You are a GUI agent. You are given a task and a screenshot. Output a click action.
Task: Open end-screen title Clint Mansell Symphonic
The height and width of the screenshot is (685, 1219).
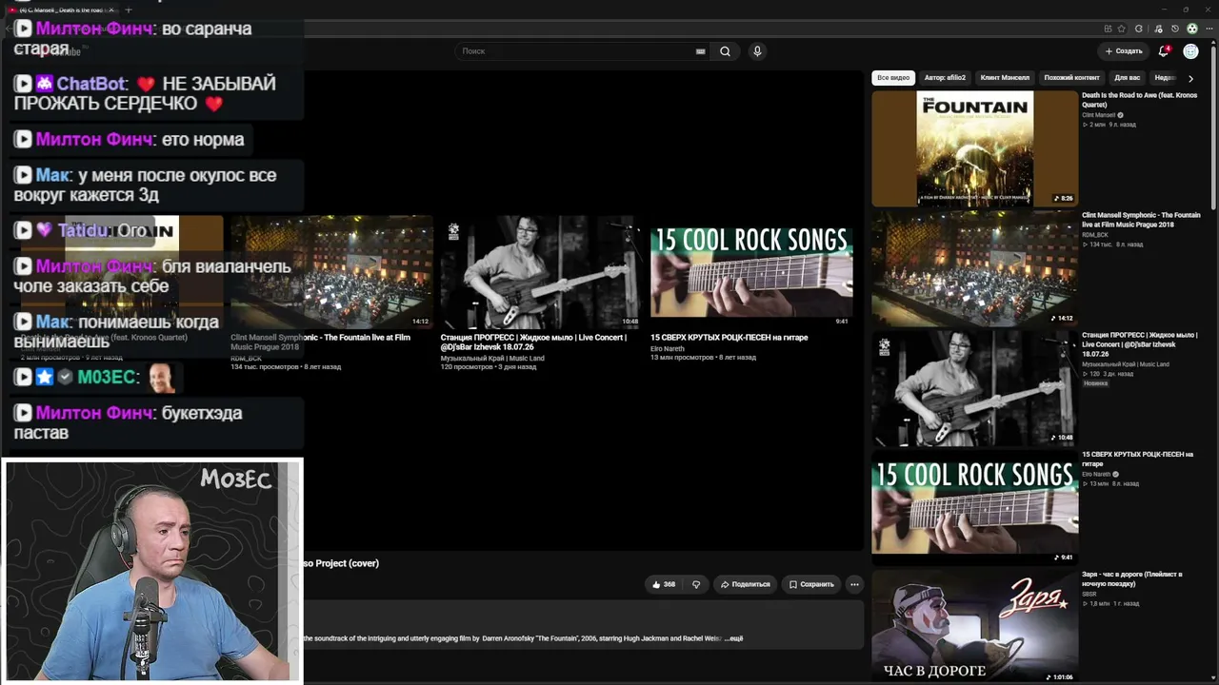(320, 342)
